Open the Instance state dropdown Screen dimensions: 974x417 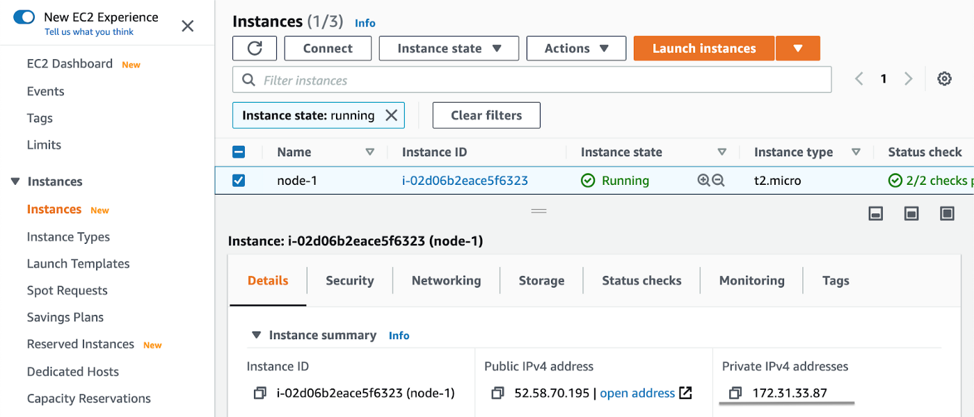click(x=449, y=48)
